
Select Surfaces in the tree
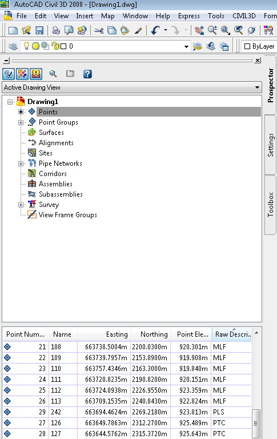[x=51, y=133]
